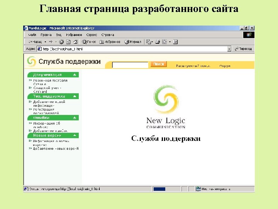This screenshot has height=209, width=278.
Task: Click the Forward arrow toolbar icon
Action: click(x=51, y=42)
